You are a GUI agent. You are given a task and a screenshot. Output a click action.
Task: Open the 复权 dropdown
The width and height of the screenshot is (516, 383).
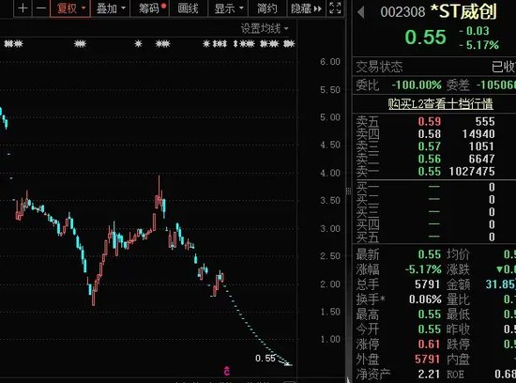[70, 8]
